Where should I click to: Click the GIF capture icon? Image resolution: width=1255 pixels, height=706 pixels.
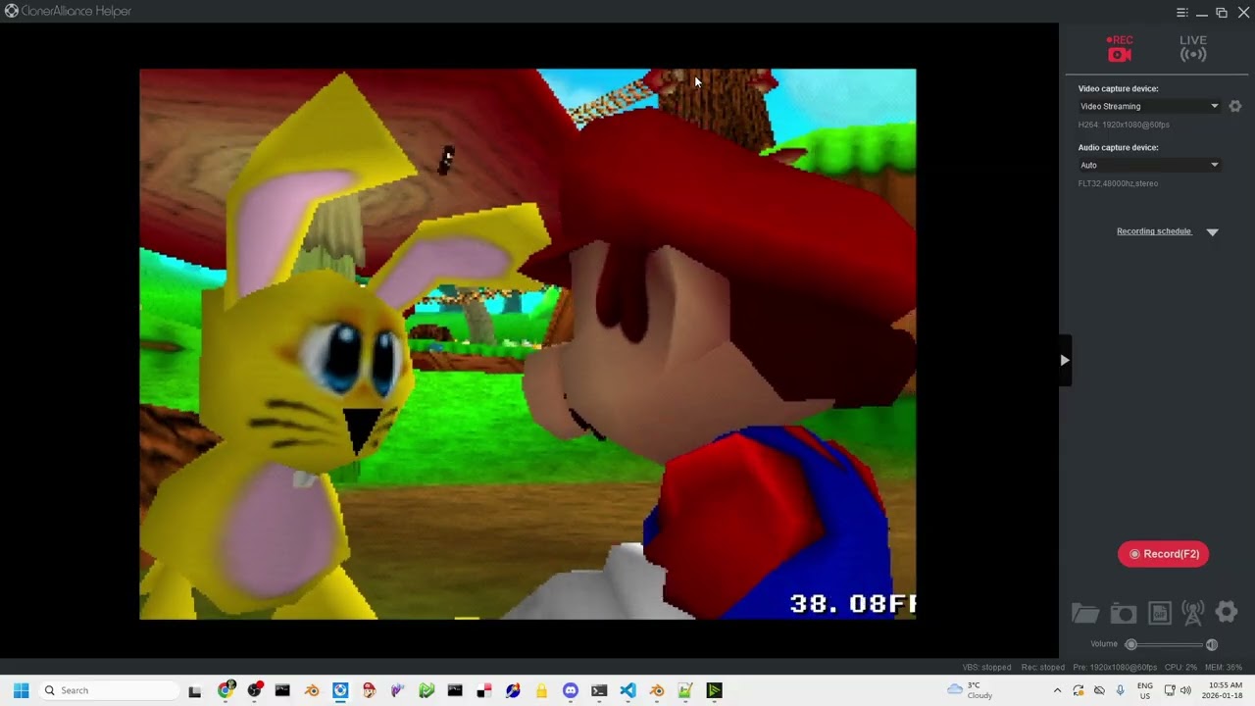click(x=1159, y=614)
